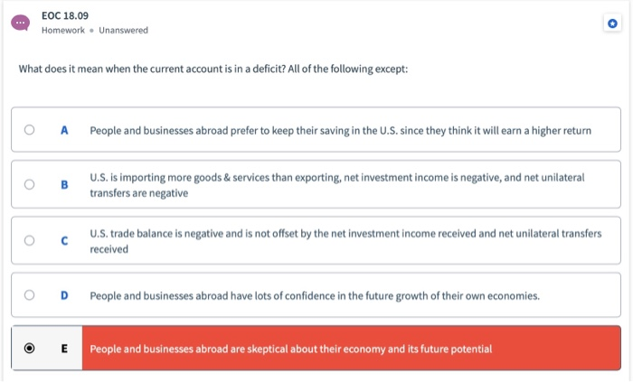Click the letter C answer label
Viewport: 633px width, 382px height.
click(x=64, y=240)
